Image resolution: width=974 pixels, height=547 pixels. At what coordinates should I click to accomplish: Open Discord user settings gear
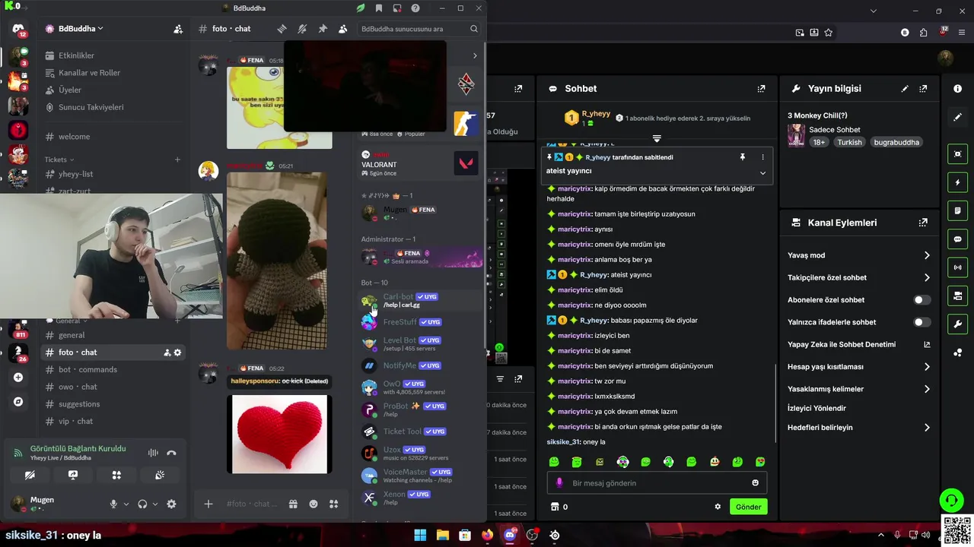click(x=171, y=504)
